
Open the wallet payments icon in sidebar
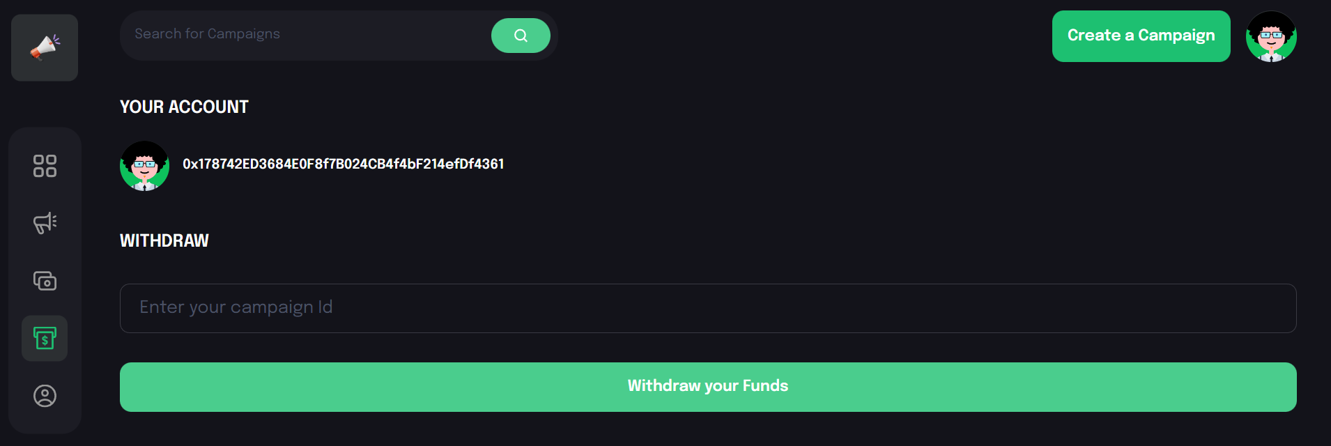[45, 281]
